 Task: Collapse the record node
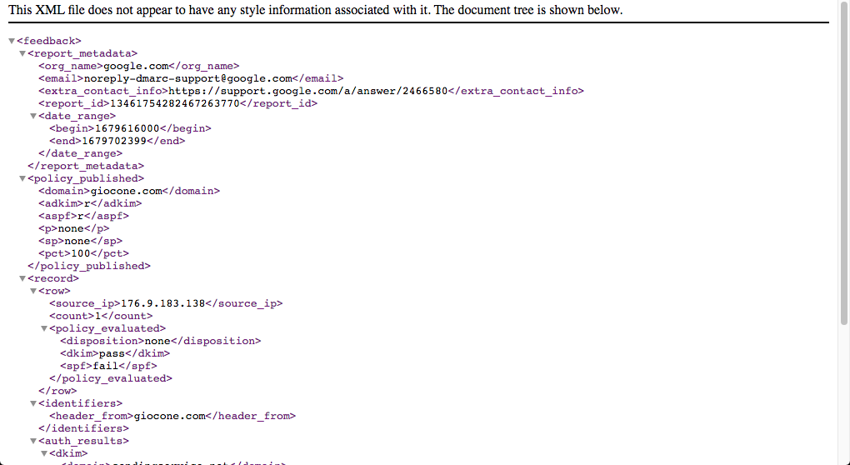tap(22, 278)
